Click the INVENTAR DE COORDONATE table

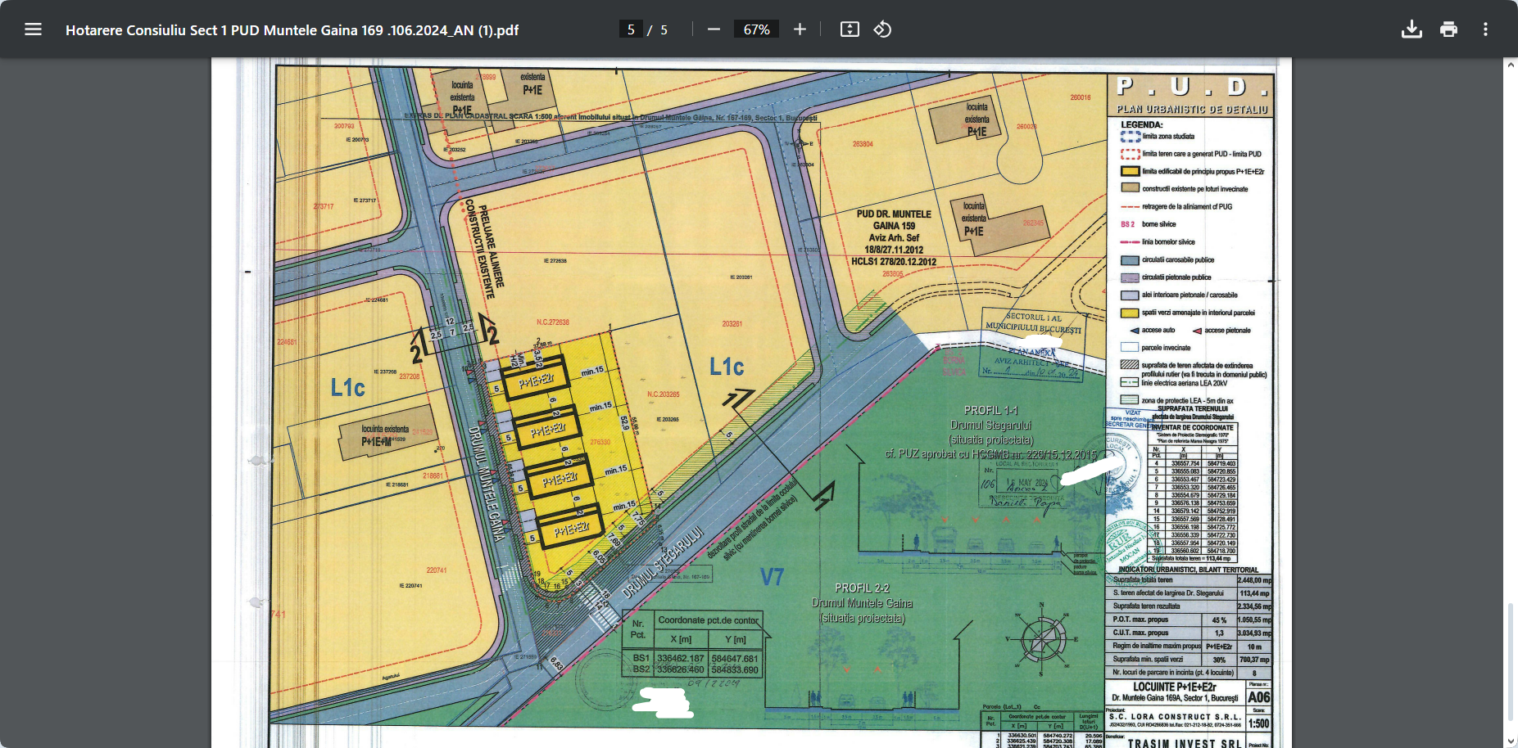click(1194, 499)
